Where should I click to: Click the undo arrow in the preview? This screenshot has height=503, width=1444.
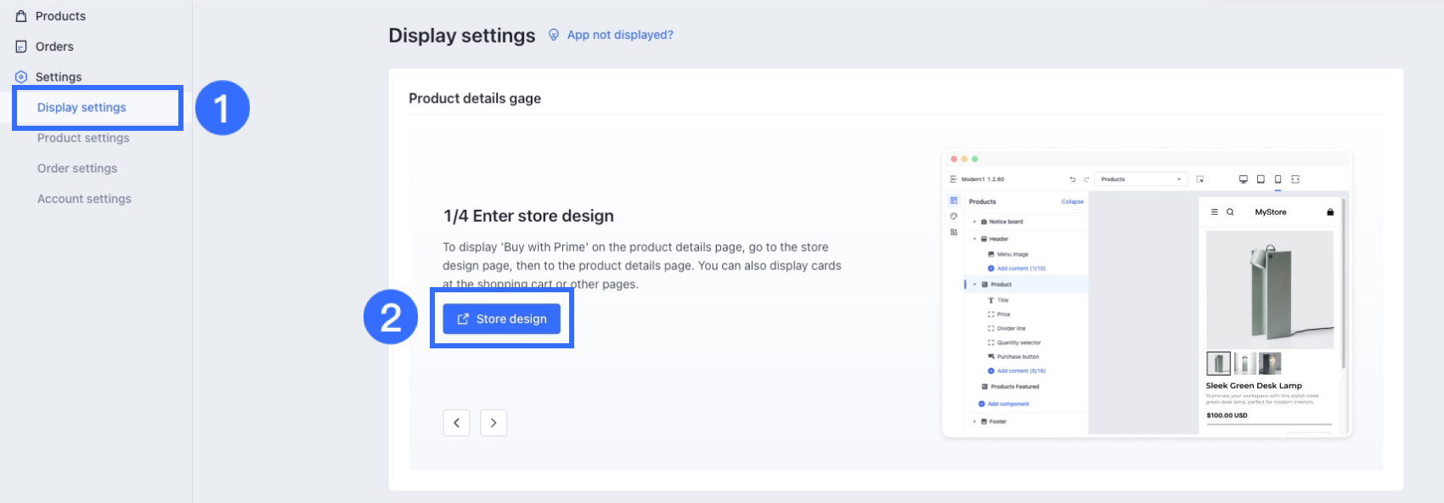(x=1073, y=179)
